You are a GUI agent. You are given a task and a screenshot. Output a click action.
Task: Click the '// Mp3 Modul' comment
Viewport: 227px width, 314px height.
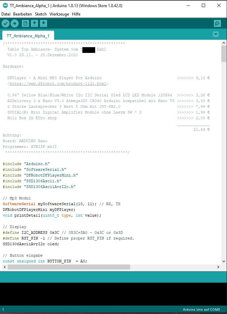click(17, 198)
